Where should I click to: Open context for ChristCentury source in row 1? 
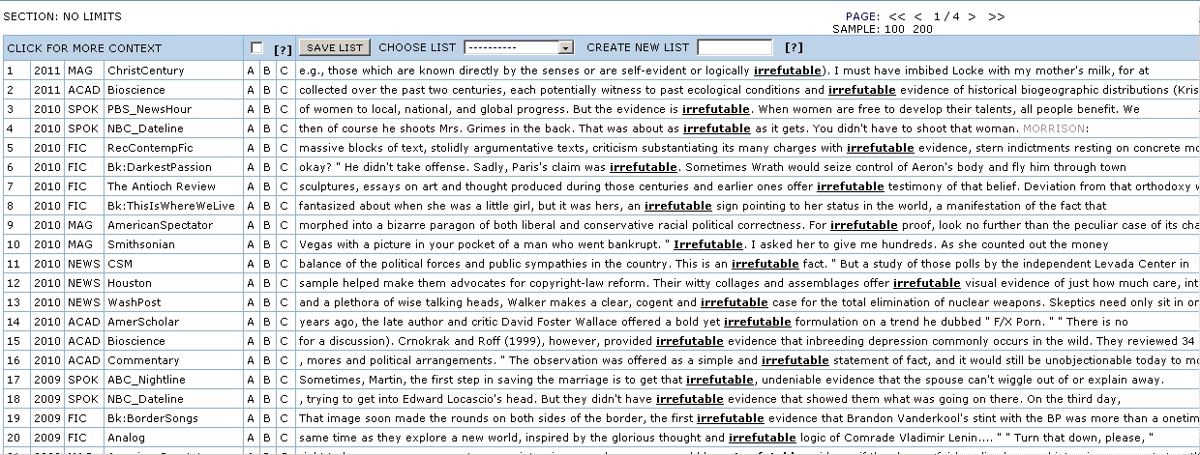(x=145, y=71)
